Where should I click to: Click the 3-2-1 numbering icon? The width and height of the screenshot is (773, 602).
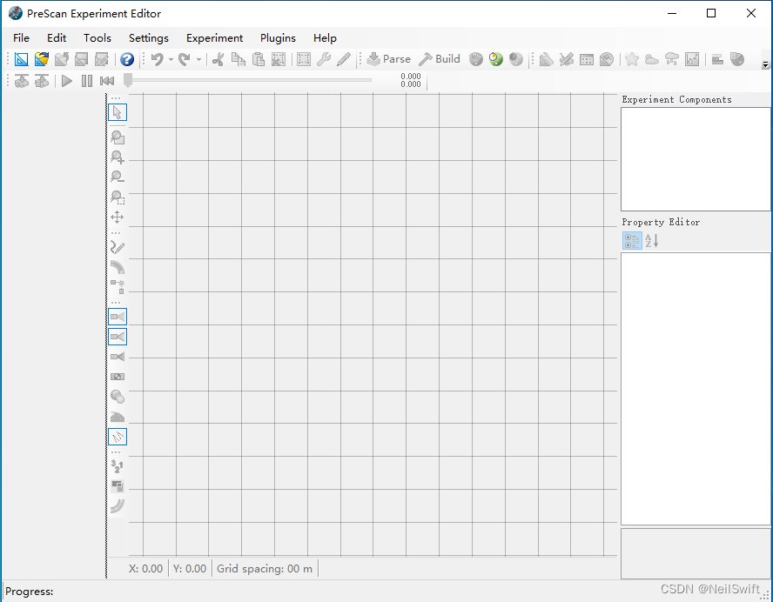(118, 466)
